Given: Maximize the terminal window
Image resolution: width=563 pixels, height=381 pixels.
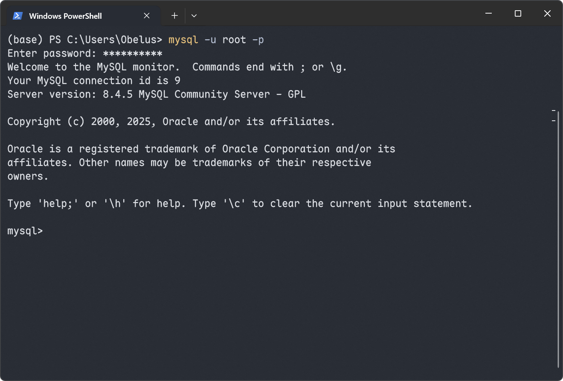Looking at the screenshot, I should point(518,14).
